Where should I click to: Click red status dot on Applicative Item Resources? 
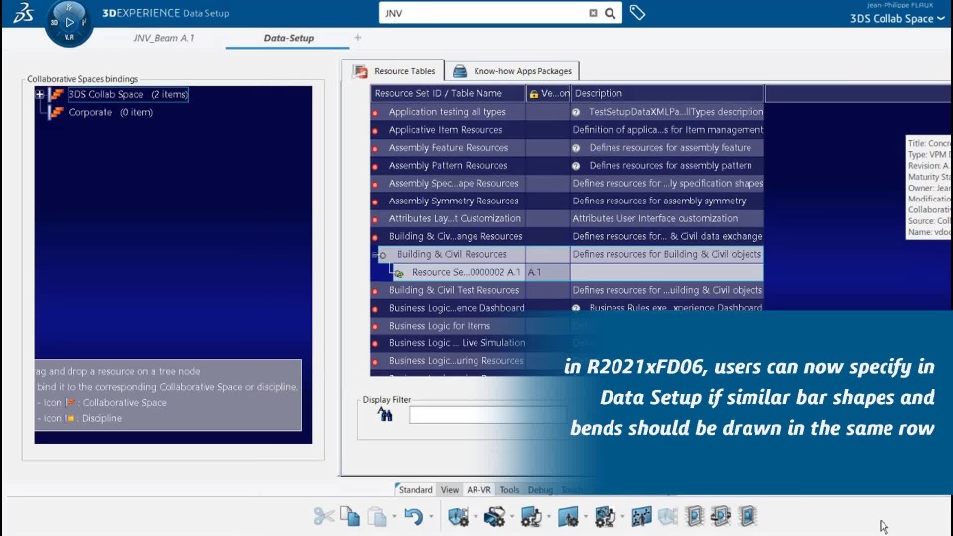[x=375, y=131]
